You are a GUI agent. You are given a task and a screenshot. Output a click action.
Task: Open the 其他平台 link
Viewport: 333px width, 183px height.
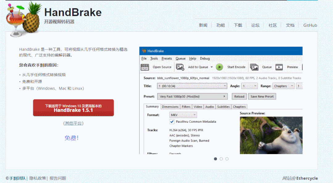73,123
